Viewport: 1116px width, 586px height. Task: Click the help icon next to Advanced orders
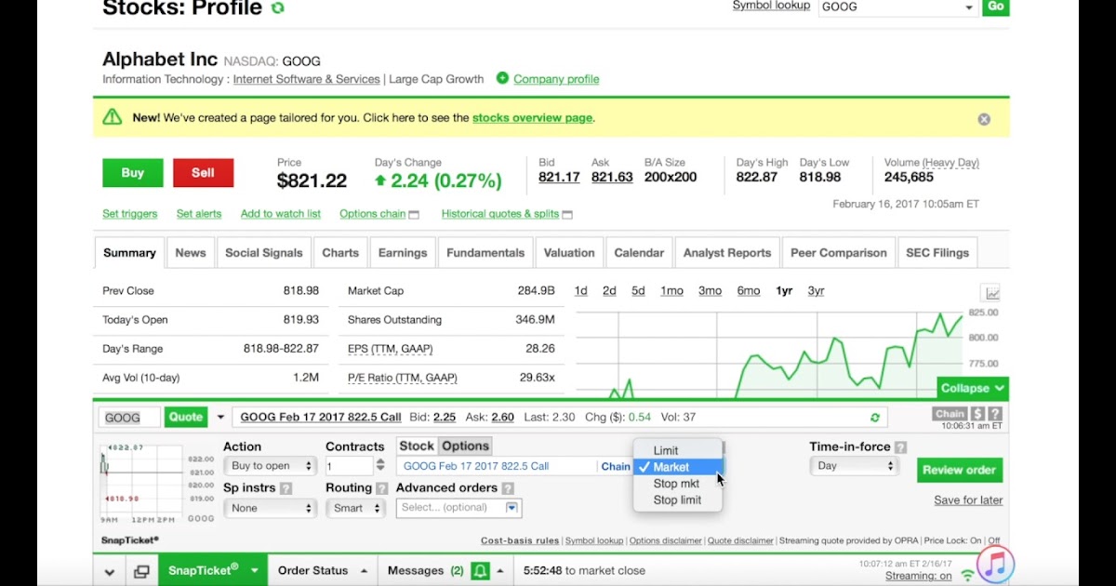pyautogui.click(x=508, y=488)
